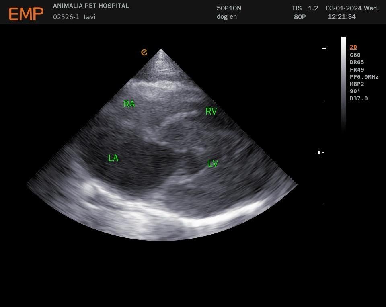Click the G60 gain value

coord(355,55)
